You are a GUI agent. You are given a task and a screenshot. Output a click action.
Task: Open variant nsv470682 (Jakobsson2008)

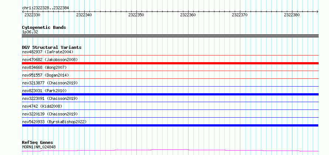pos(50,60)
